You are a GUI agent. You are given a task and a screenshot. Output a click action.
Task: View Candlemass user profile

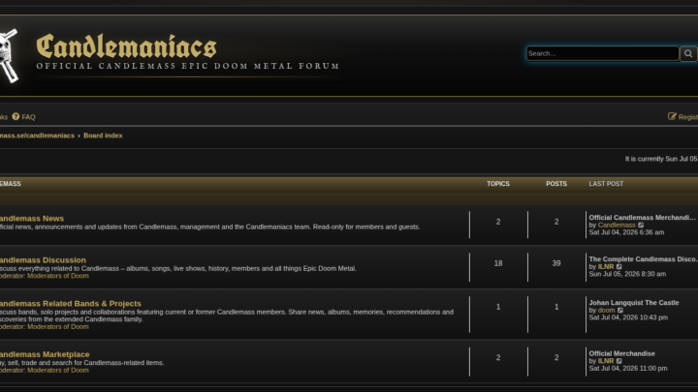click(x=617, y=226)
